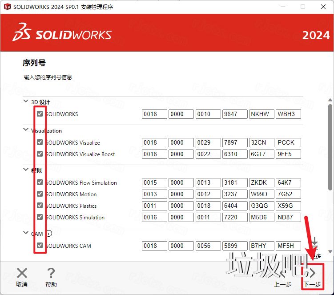Viewport: 334px width, 295px height.
Task: Go back using the previous step arrow
Action: click(x=283, y=273)
